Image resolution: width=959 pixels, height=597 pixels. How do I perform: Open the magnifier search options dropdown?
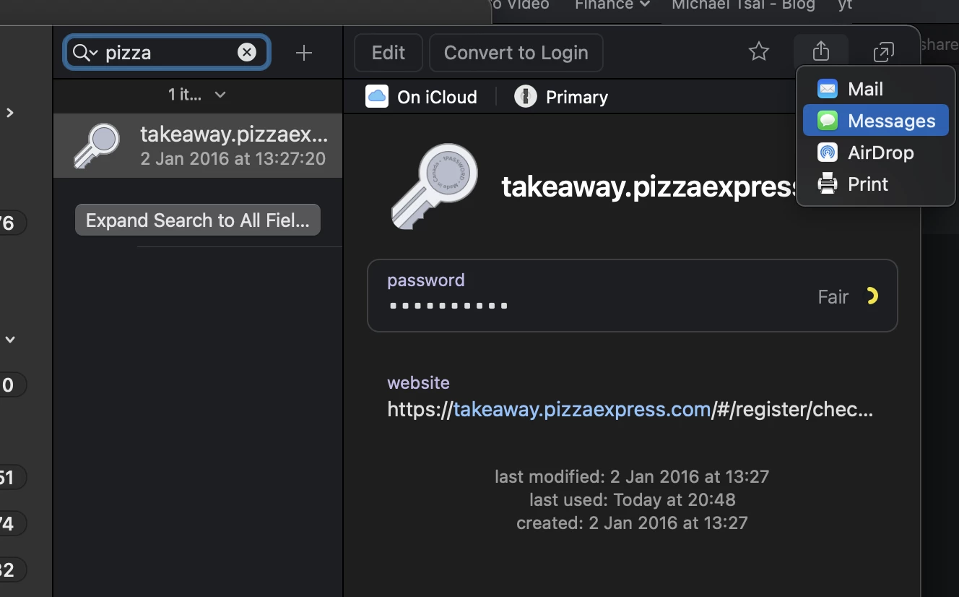[x=85, y=52]
